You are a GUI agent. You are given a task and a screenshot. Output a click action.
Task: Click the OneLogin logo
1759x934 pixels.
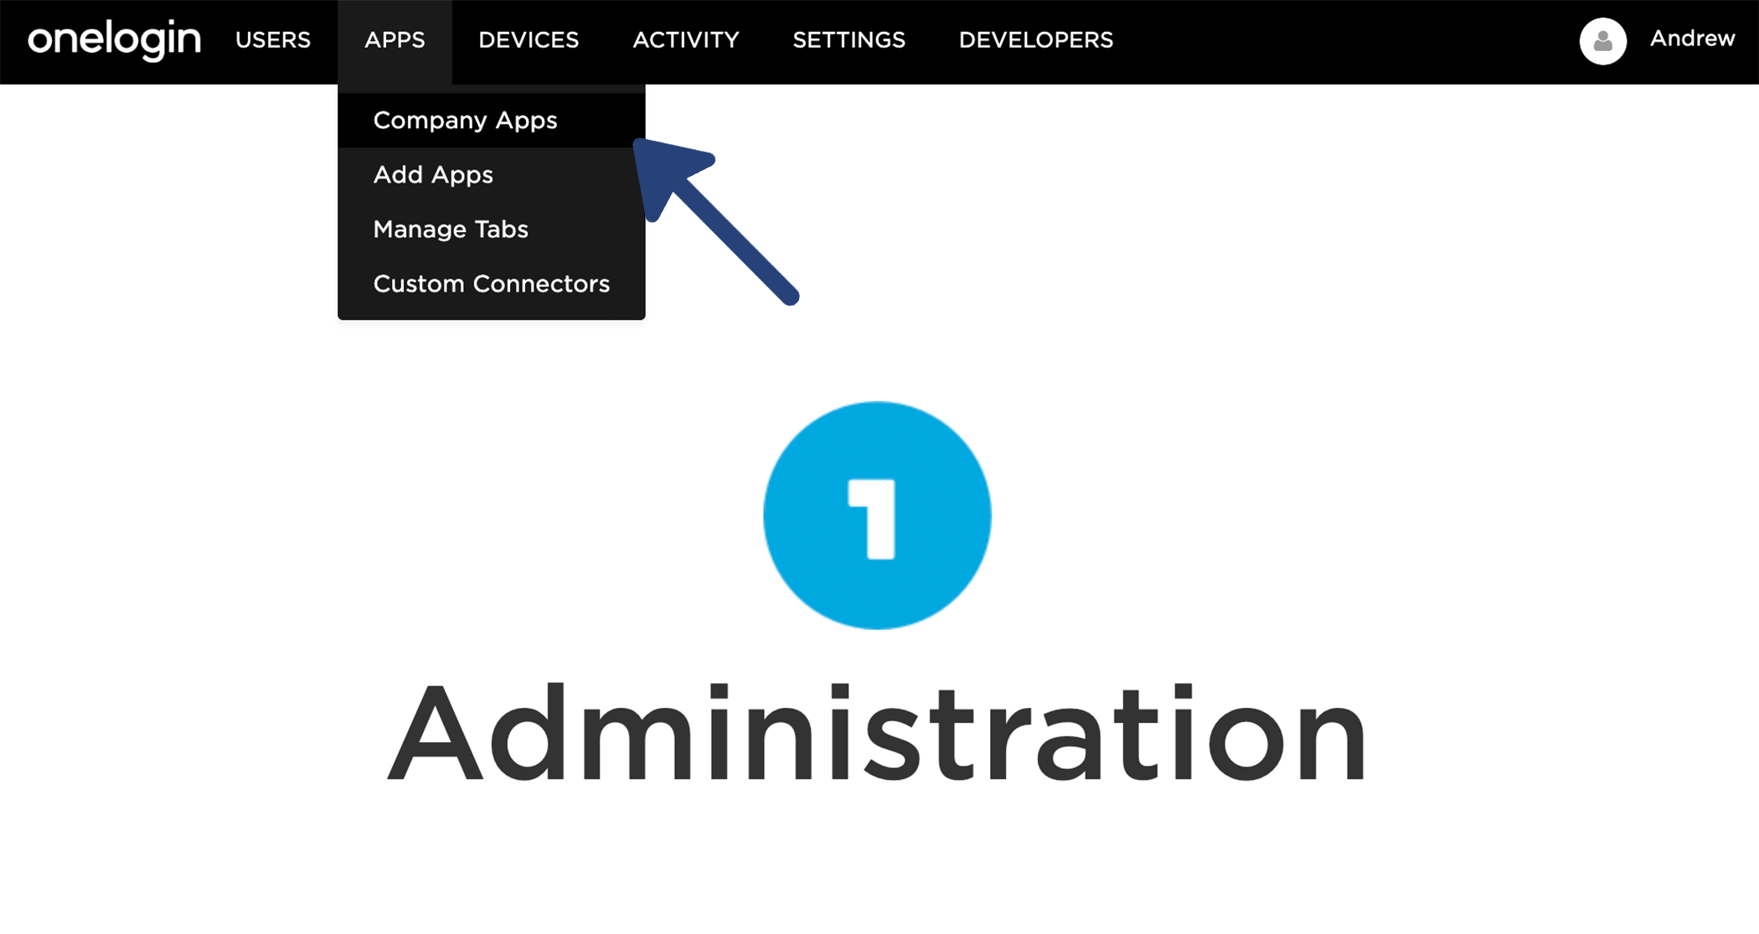[x=115, y=39]
